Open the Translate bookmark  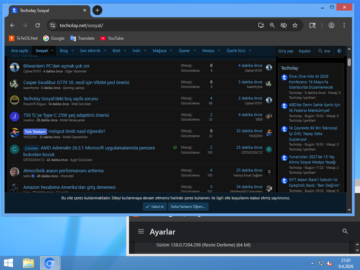(x=82, y=38)
